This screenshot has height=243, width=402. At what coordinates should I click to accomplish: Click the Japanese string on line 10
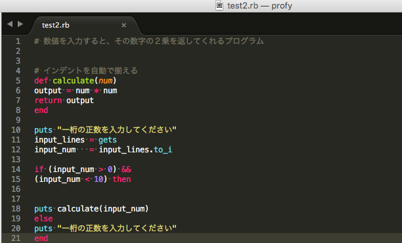click(117, 129)
